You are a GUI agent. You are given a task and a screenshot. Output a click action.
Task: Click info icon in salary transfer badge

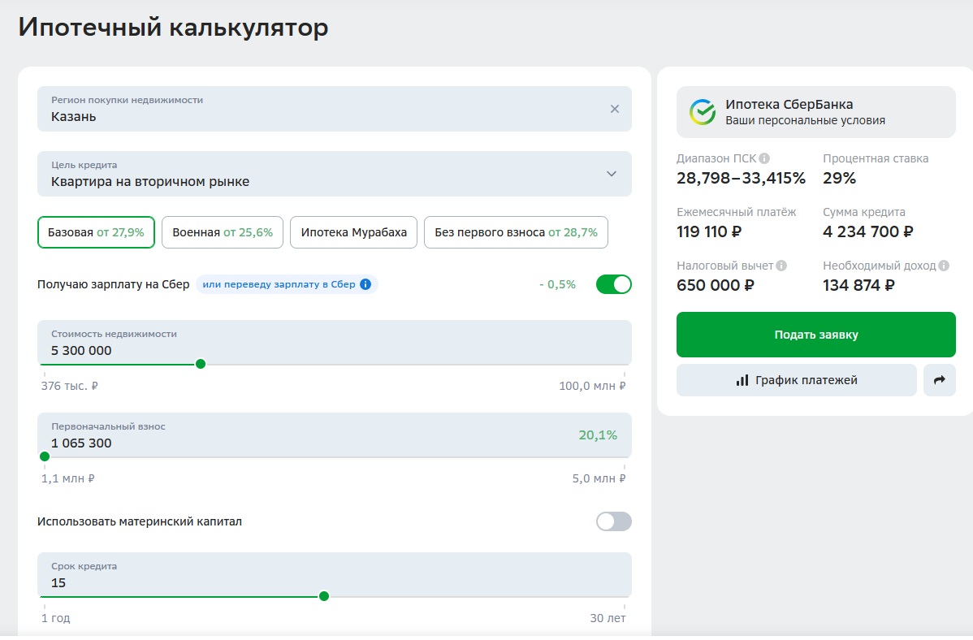[x=365, y=285]
